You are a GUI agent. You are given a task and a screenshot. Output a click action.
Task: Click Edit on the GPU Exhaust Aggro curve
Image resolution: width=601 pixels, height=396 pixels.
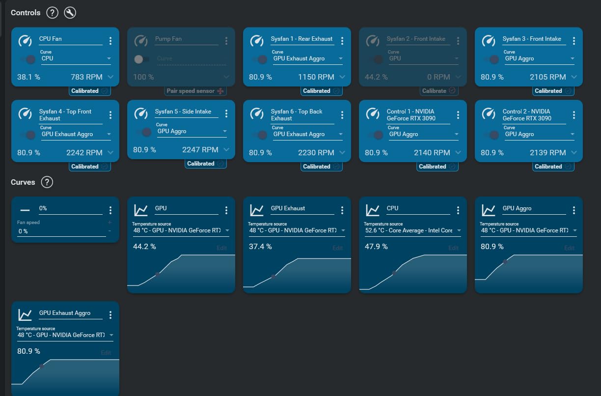pyautogui.click(x=106, y=353)
